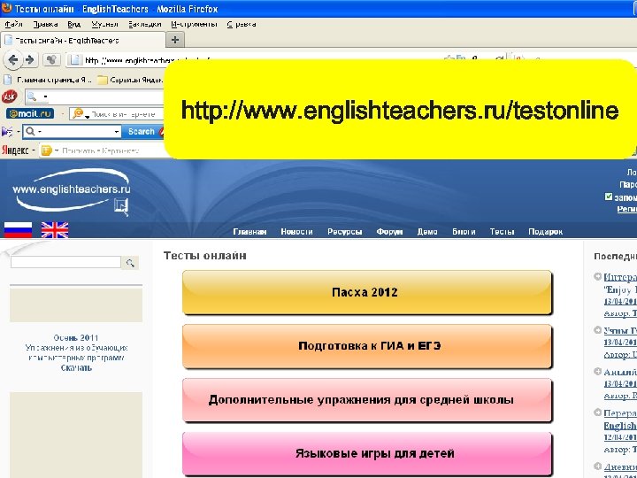
Task: Open Форум in the site navigation
Action: click(389, 232)
